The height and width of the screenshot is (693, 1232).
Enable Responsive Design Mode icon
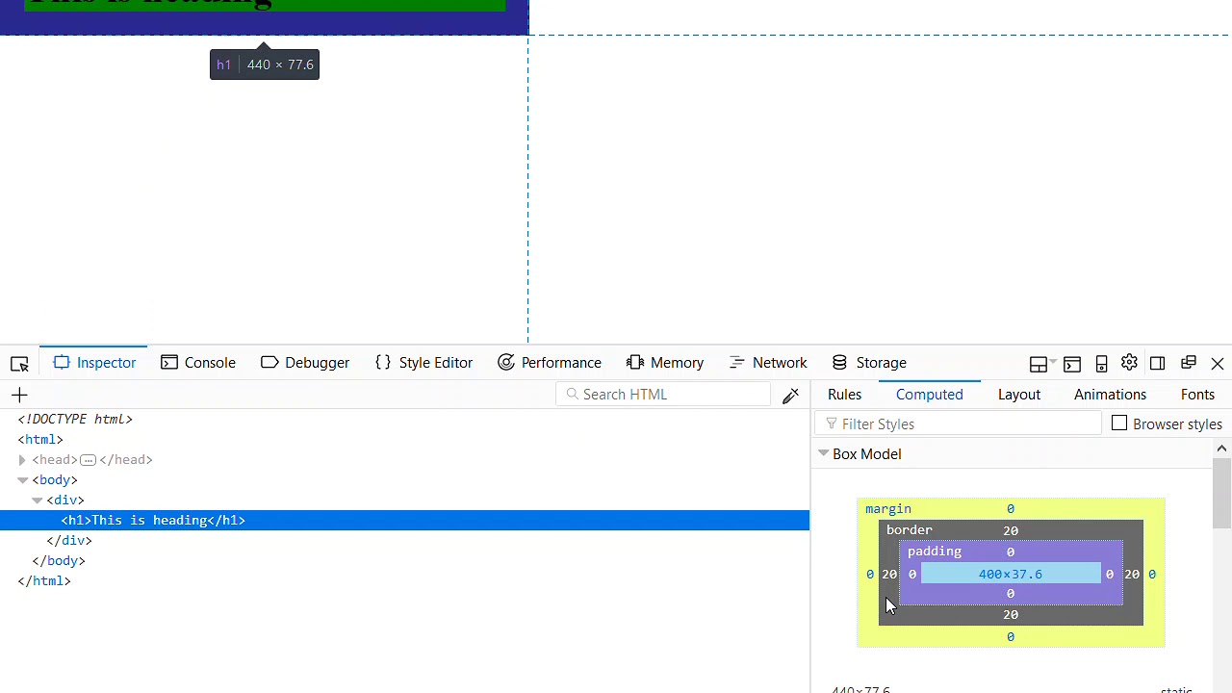coord(1101,364)
